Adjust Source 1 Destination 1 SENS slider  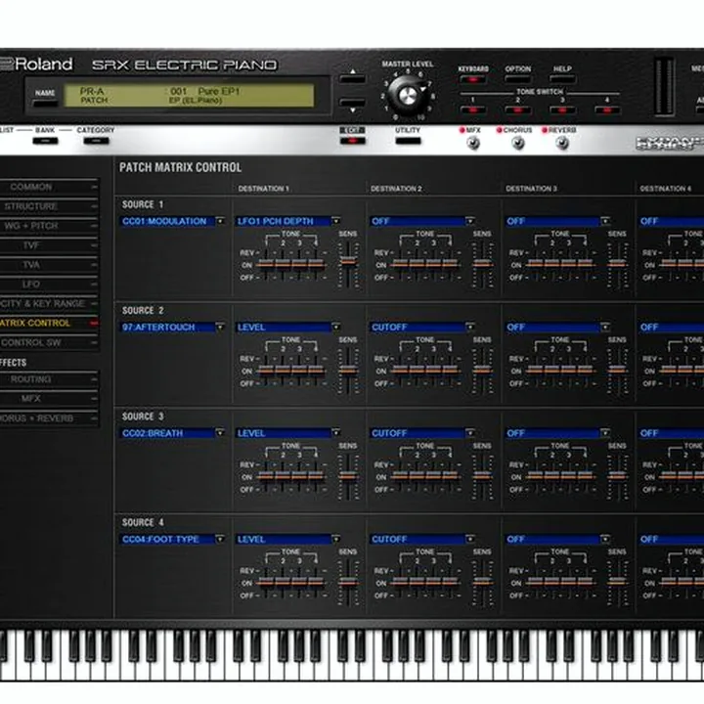click(x=348, y=261)
